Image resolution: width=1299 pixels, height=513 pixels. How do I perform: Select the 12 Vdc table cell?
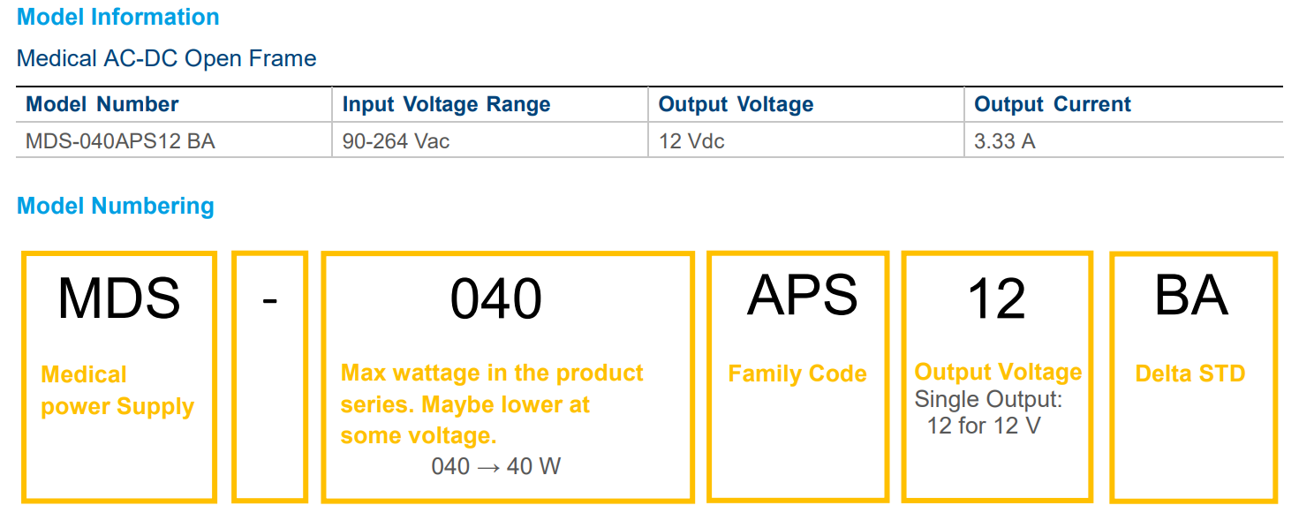(x=691, y=141)
